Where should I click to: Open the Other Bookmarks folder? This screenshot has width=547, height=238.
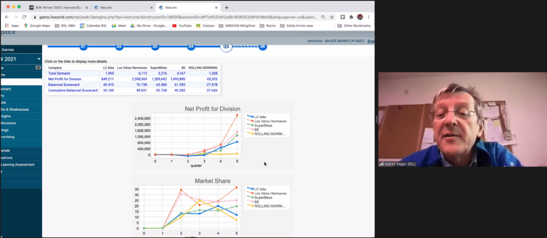(354, 26)
